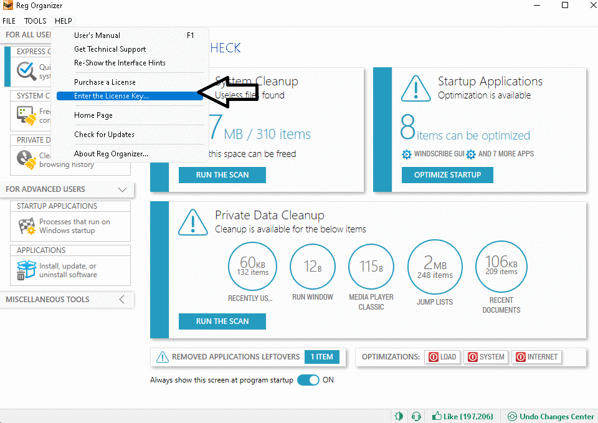Toggle the Always show at startup switch

point(308,380)
